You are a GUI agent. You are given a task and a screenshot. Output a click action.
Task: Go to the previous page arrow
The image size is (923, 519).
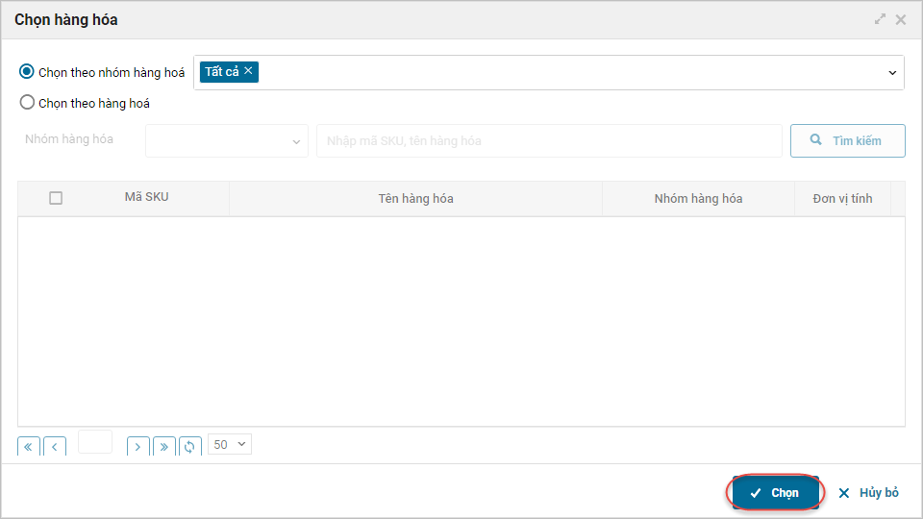click(55, 447)
